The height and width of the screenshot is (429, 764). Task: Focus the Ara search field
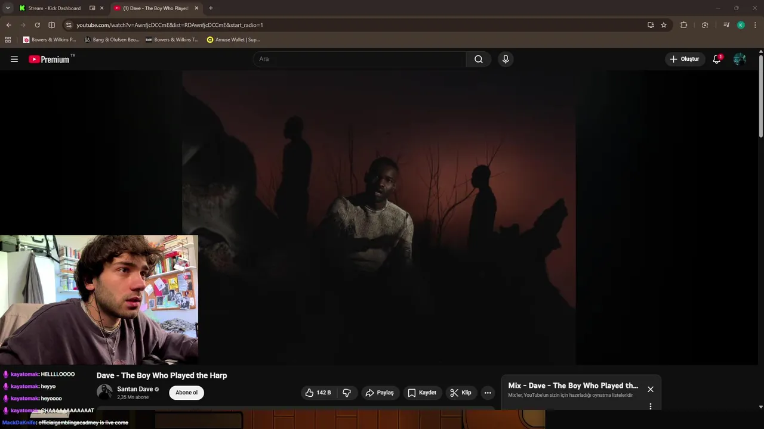point(360,59)
